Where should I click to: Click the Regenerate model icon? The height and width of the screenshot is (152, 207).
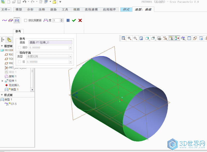click(x=41, y=2)
